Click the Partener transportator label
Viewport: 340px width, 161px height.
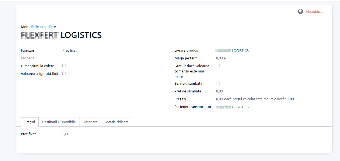click(193, 107)
